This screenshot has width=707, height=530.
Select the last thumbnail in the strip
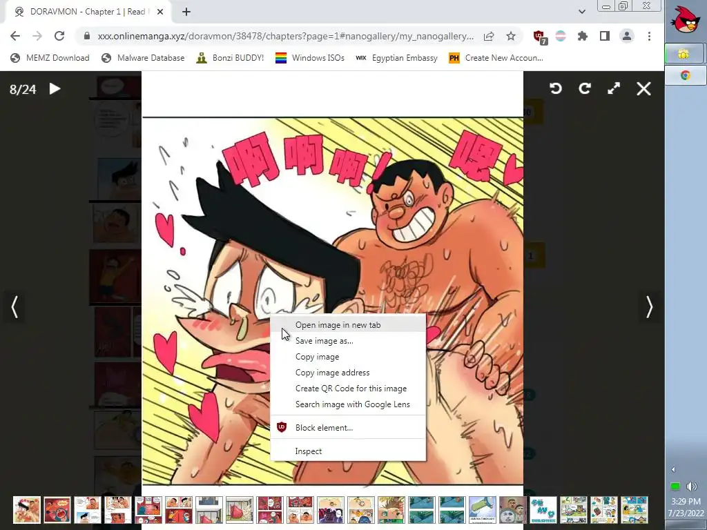coord(635,510)
